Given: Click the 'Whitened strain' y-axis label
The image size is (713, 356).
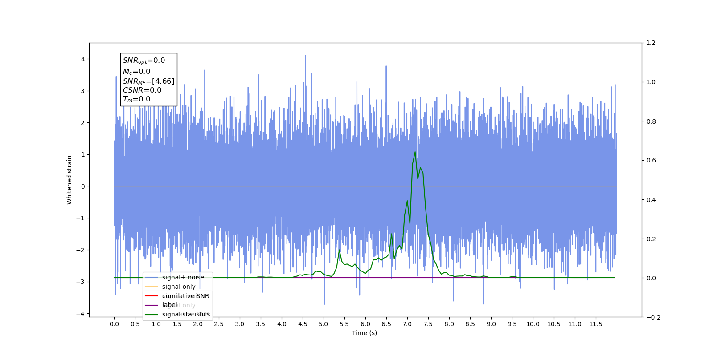Looking at the screenshot, I should [x=70, y=180].
